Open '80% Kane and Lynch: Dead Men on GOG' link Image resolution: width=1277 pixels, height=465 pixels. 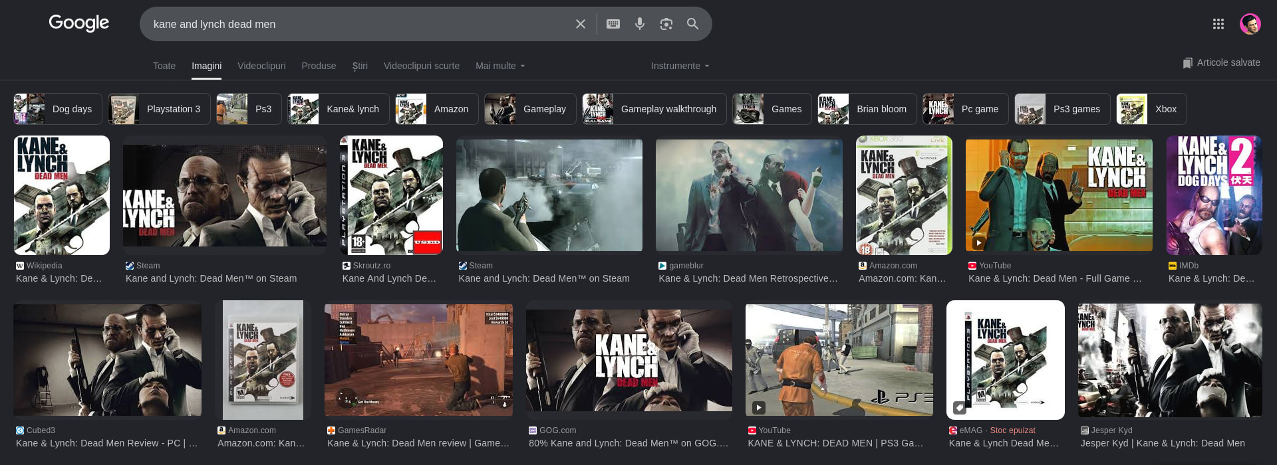pyautogui.click(x=629, y=443)
